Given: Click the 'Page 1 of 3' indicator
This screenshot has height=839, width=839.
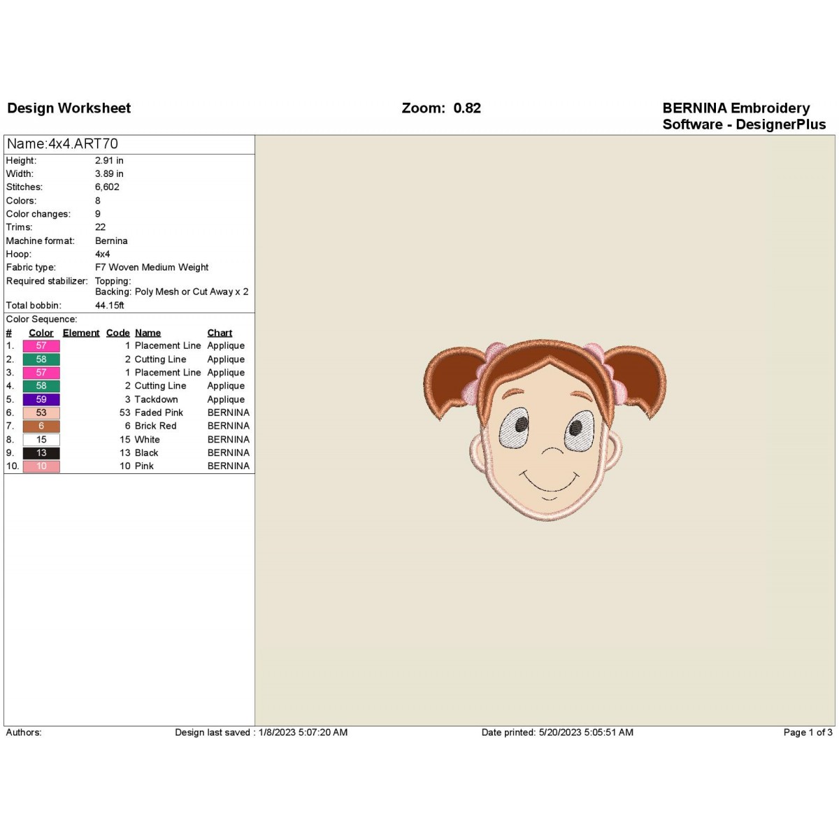Looking at the screenshot, I should (808, 733).
